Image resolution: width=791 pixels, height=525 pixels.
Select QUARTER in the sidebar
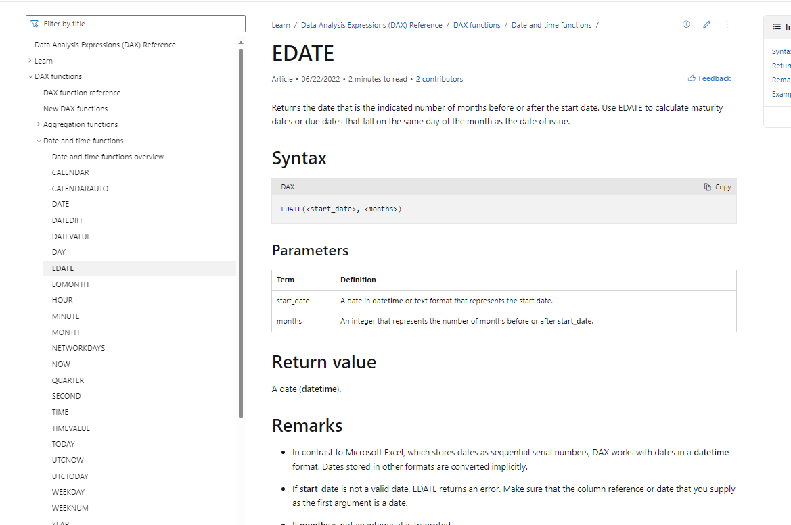click(x=68, y=380)
